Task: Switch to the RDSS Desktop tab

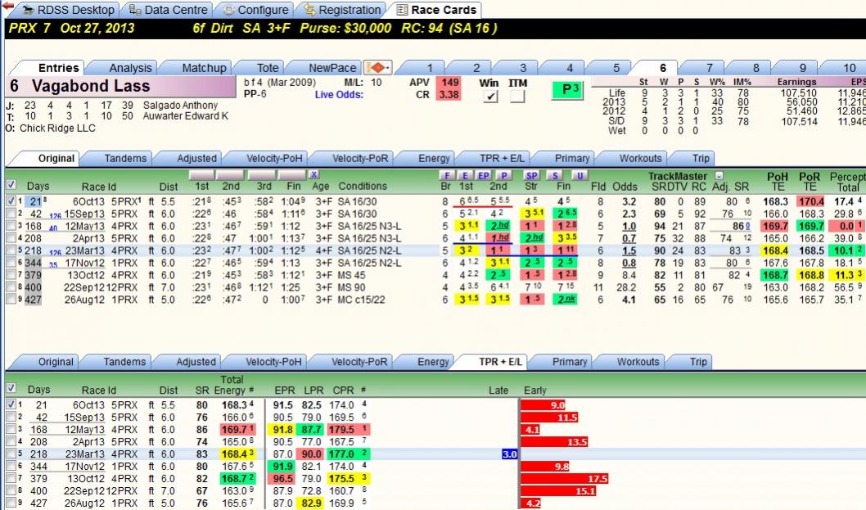Action: 68,10
